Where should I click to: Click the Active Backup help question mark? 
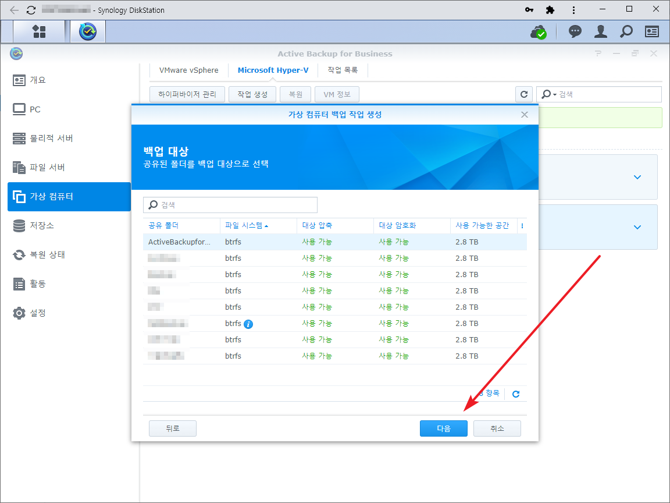click(x=598, y=54)
